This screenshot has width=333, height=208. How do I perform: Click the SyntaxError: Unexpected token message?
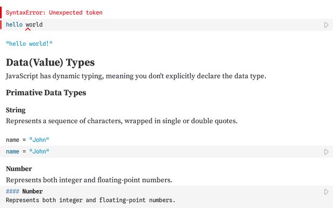pos(54,12)
